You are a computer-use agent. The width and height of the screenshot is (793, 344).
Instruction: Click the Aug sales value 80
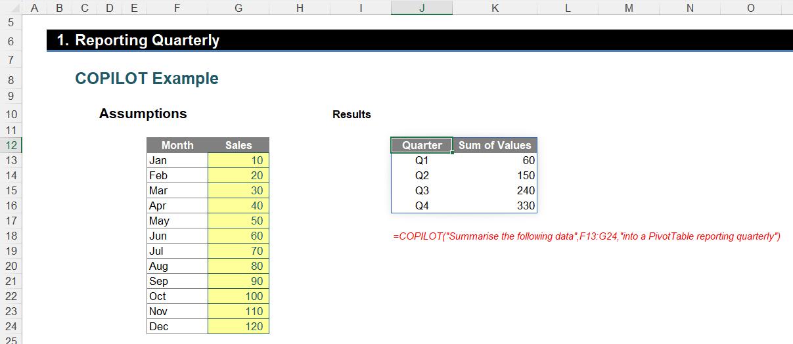[x=238, y=266]
